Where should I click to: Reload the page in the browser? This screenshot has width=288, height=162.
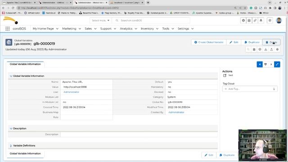(x=13, y=8)
